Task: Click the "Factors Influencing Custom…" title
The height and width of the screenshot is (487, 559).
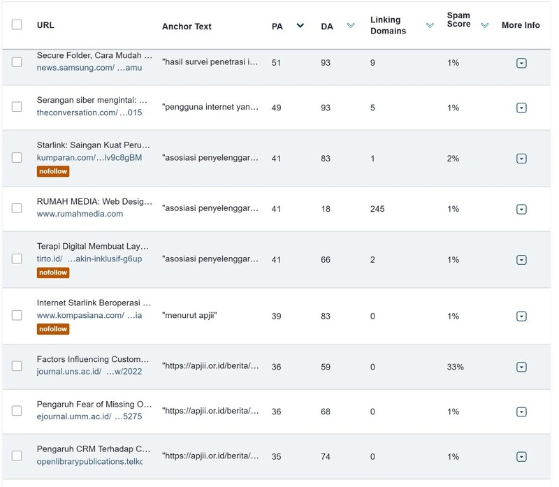Action: (x=93, y=359)
